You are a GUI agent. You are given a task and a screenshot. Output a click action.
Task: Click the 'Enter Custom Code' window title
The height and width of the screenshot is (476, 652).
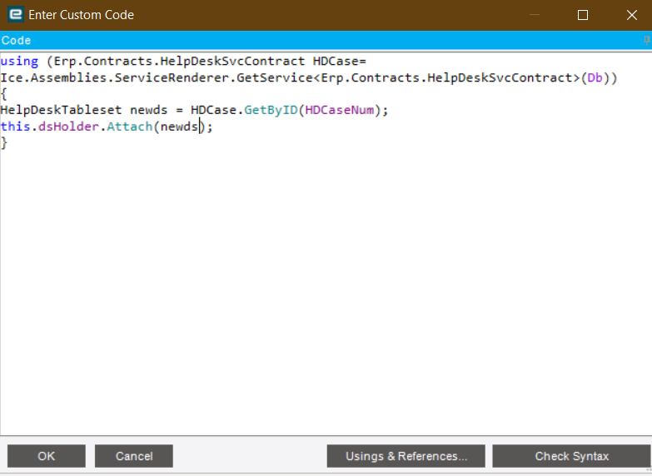point(81,15)
